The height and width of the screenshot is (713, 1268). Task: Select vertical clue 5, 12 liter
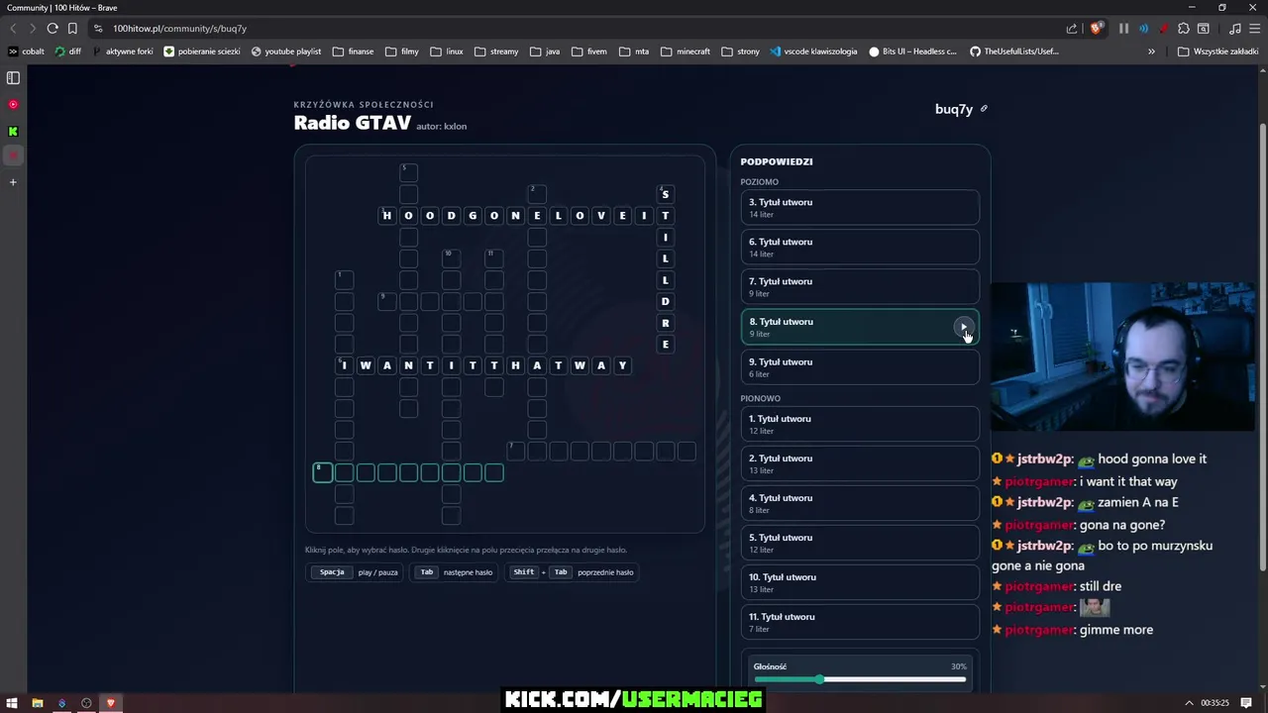click(x=860, y=543)
